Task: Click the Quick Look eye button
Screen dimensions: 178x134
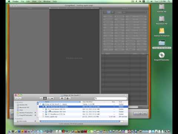Action: click(x=62, y=98)
